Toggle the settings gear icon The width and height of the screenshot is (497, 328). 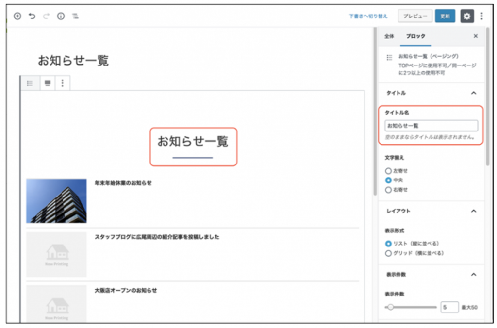point(466,16)
